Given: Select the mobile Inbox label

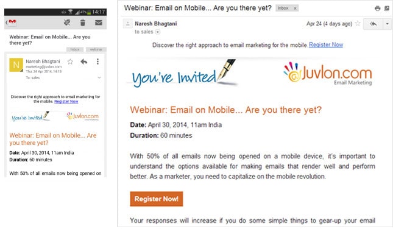Looking at the screenshot, I should 75,49.
